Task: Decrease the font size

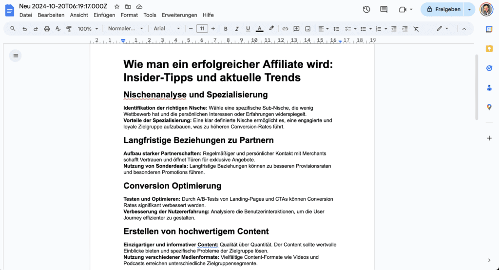Action: pyautogui.click(x=191, y=29)
